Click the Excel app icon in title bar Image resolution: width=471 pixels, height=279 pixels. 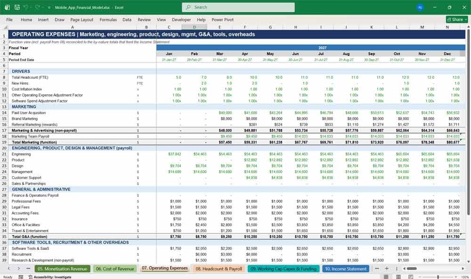pos(7,7)
